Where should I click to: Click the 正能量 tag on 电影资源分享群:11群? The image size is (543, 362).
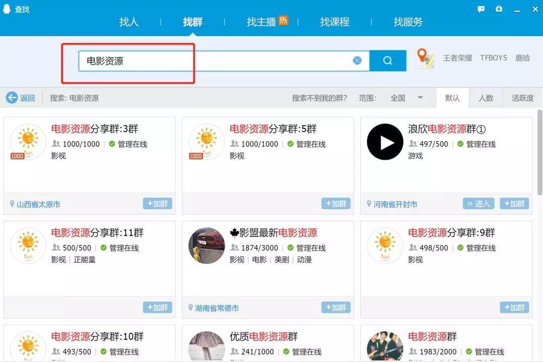(84, 259)
